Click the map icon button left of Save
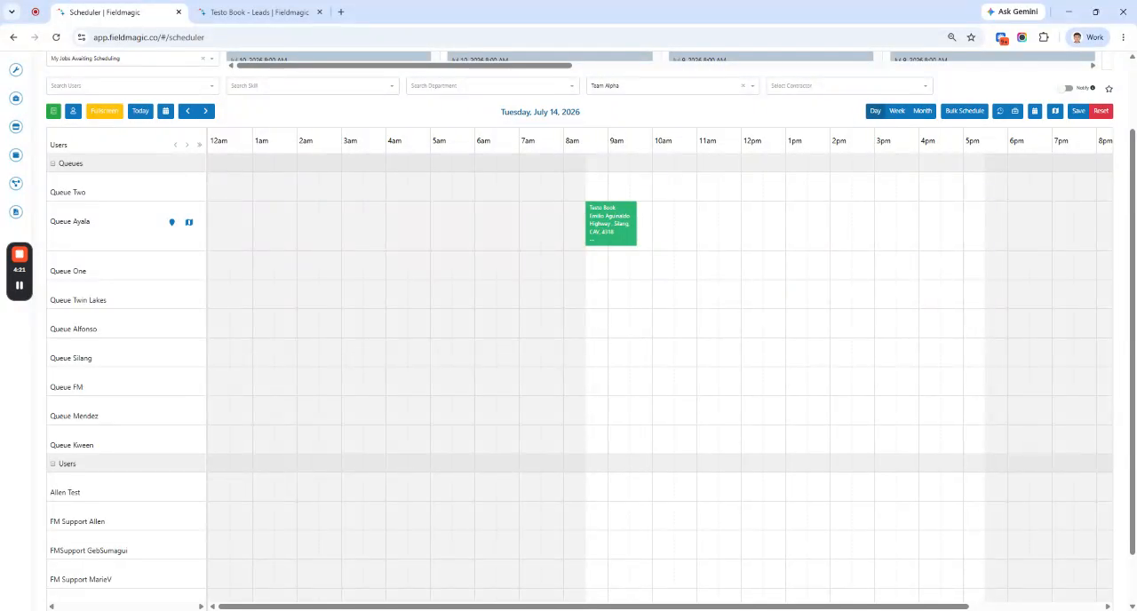 (x=1054, y=111)
